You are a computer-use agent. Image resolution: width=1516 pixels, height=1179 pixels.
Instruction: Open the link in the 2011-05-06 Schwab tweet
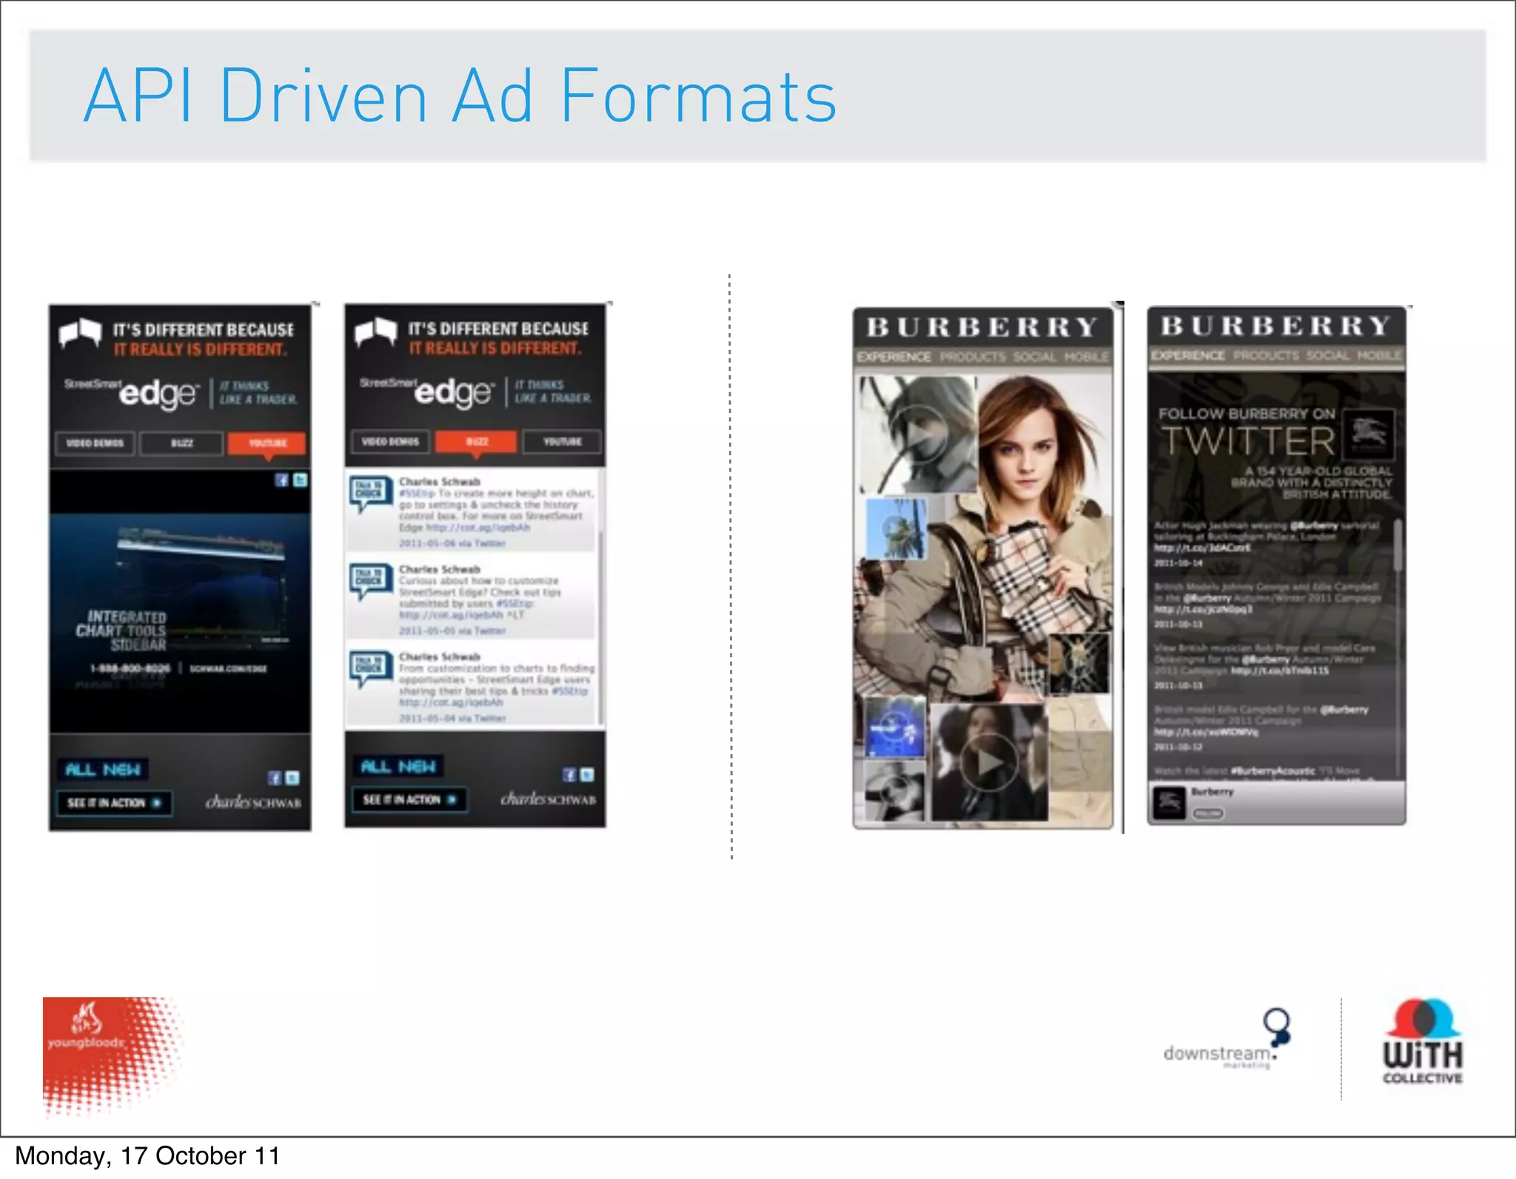477,528
